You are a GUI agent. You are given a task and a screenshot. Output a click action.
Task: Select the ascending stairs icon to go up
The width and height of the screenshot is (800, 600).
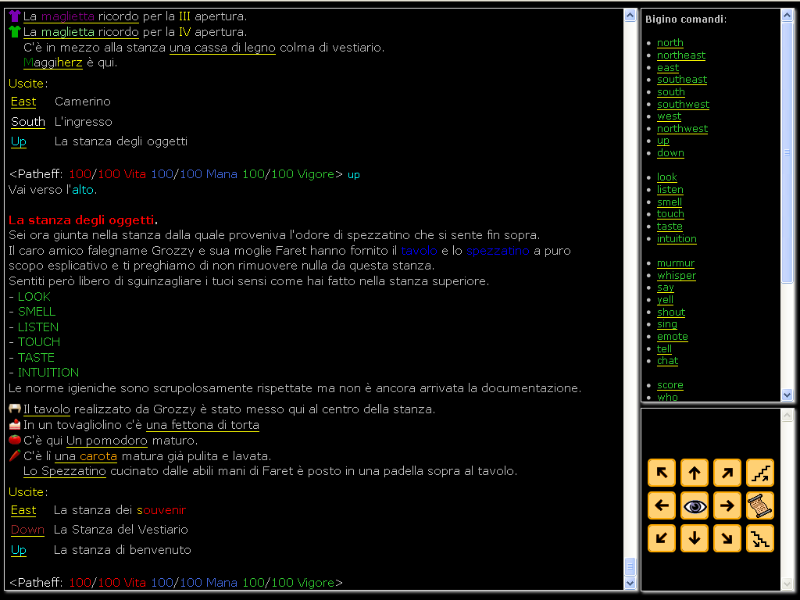coord(759,473)
